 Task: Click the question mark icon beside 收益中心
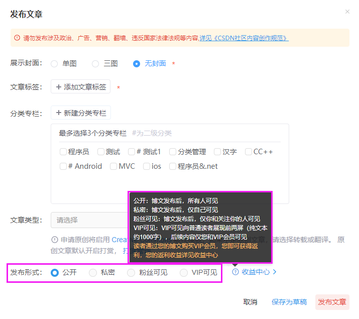tap(235, 272)
